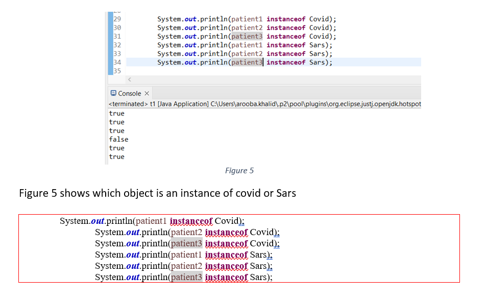Close the Console tab
This screenshot has height=299, width=487.
(147, 94)
